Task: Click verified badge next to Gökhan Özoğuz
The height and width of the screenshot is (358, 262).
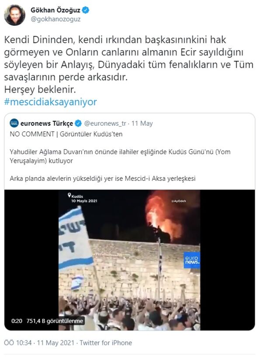Action: [86, 10]
